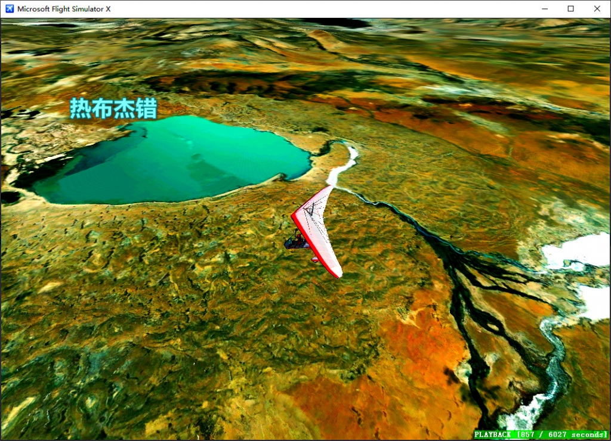Image resolution: width=611 pixels, height=441 pixels.
Task: Maximize the Flight Simulator X window
Action: [x=570, y=8]
